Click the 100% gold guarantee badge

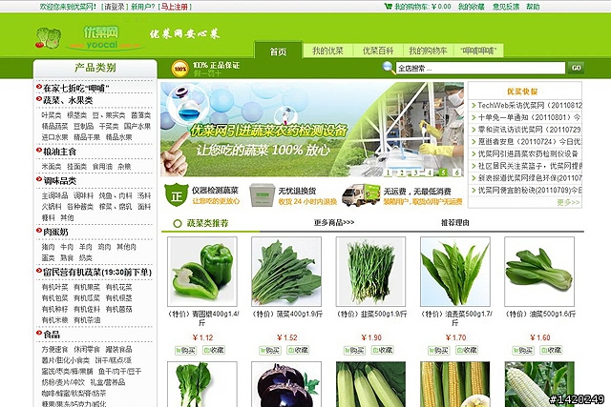(x=180, y=69)
